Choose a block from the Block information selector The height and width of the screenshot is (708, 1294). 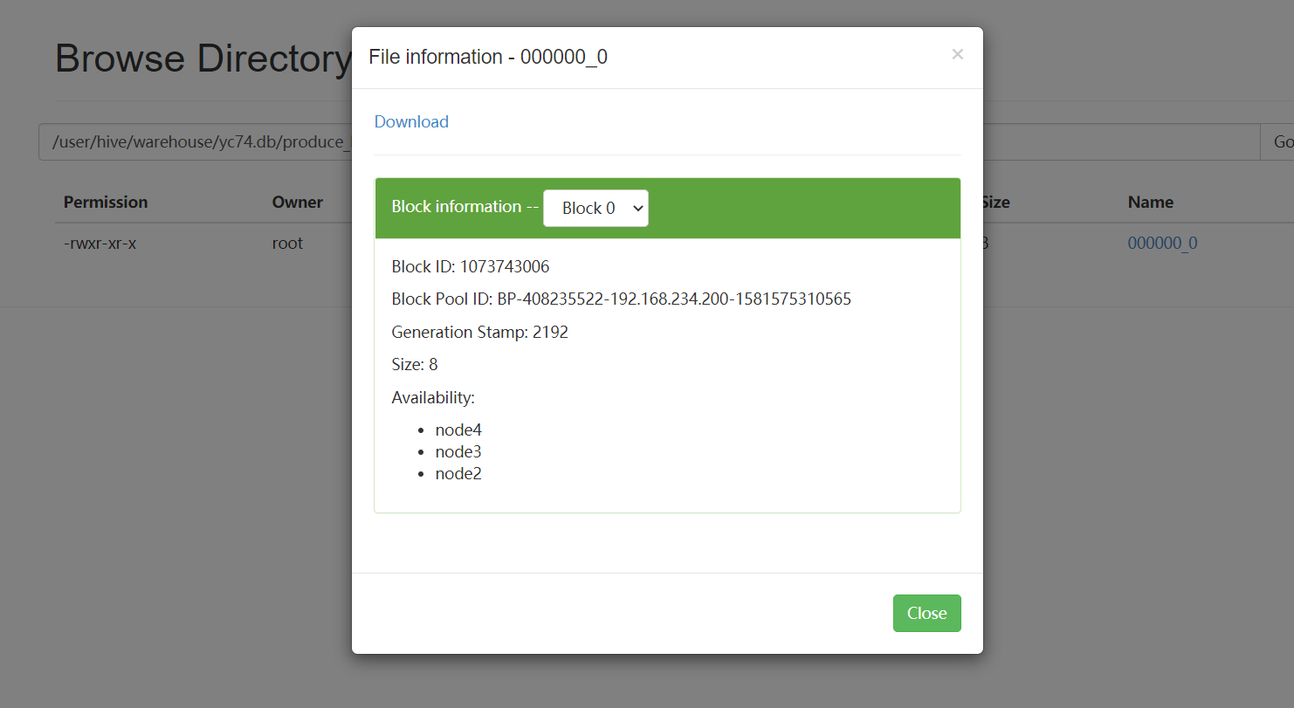tap(595, 208)
